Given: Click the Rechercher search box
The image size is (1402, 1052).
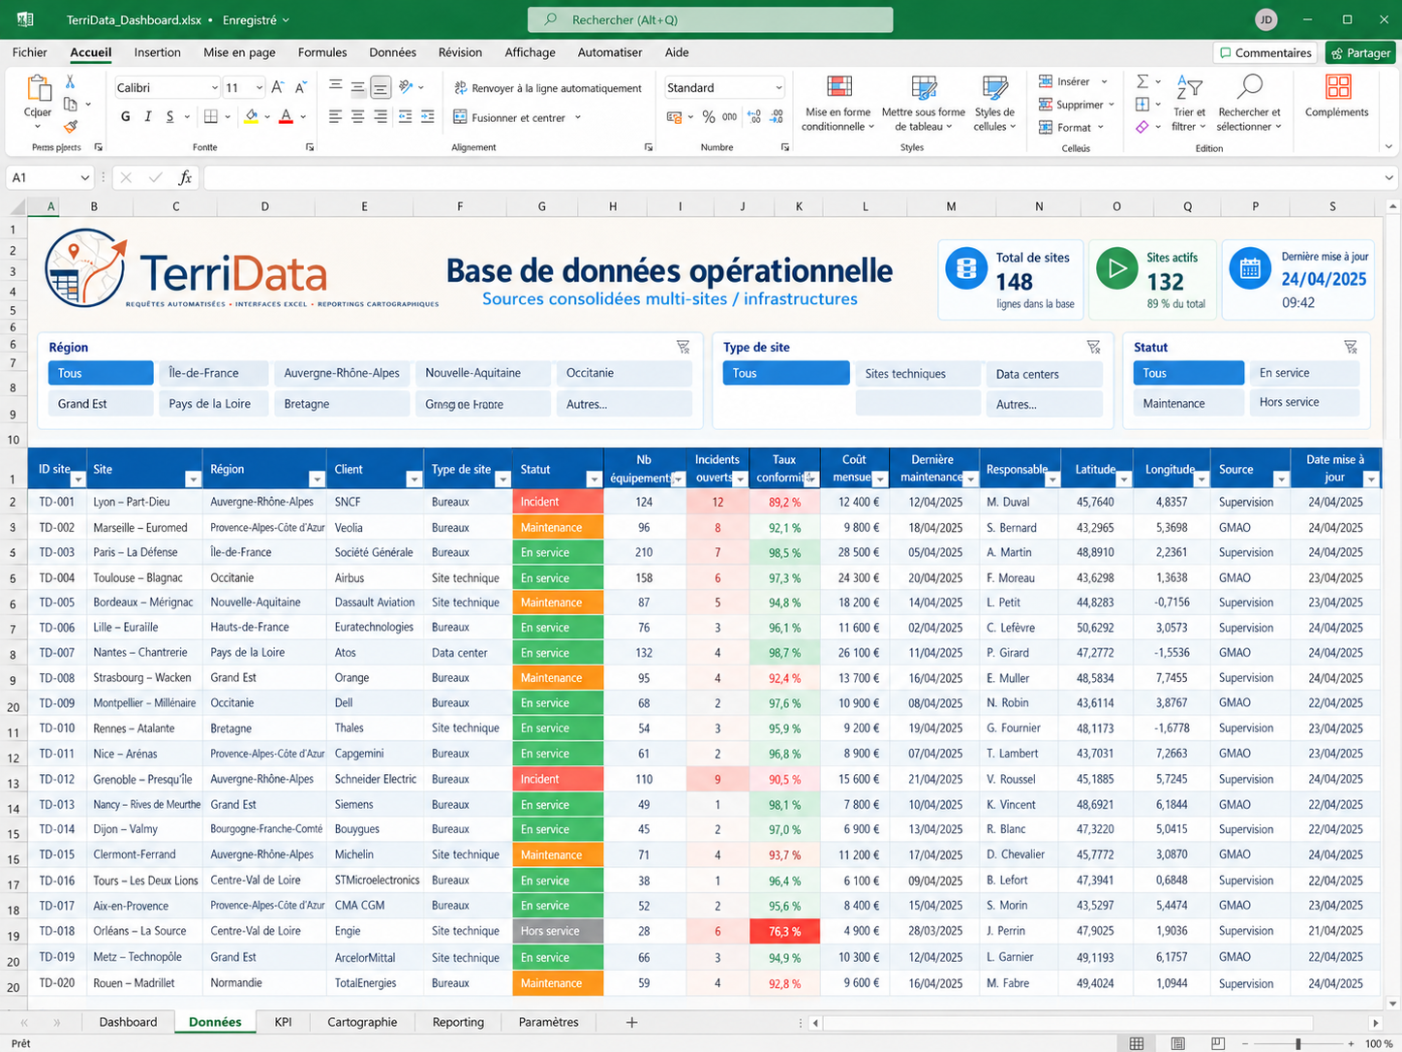Looking at the screenshot, I should pos(711,19).
